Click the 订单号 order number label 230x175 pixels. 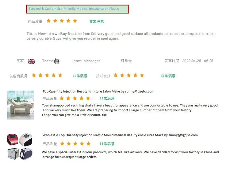click(x=126, y=61)
